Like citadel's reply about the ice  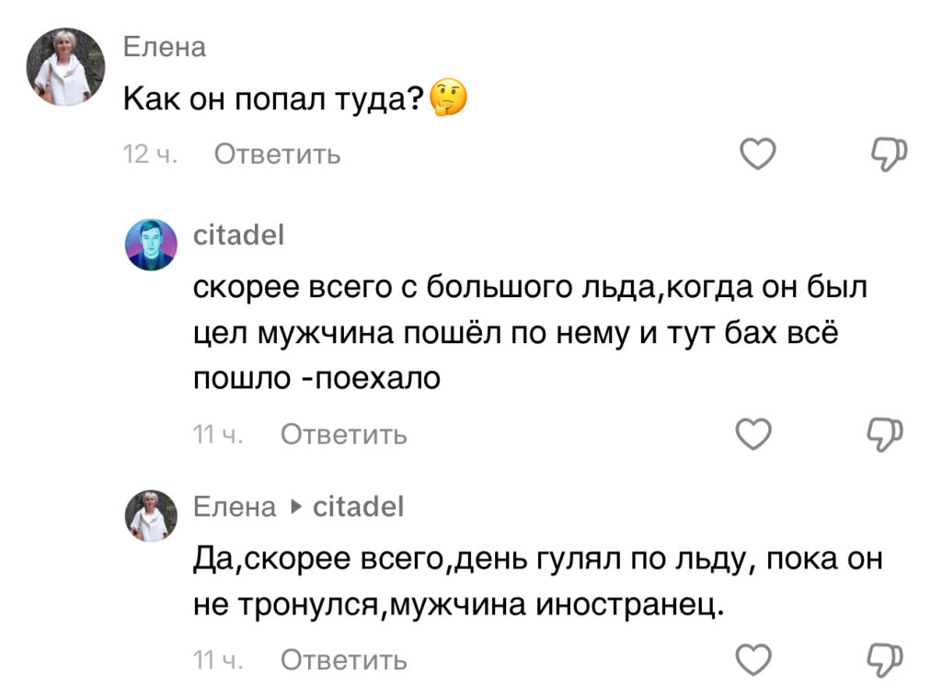click(x=754, y=433)
